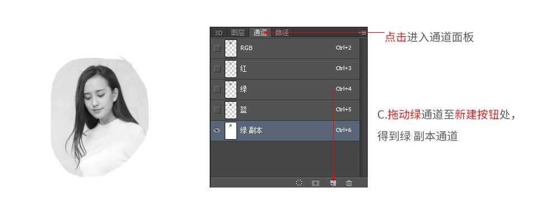Click the 绿 副本 channel thumbnail
This screenshot has width=559, height=202.
(231, 131)
